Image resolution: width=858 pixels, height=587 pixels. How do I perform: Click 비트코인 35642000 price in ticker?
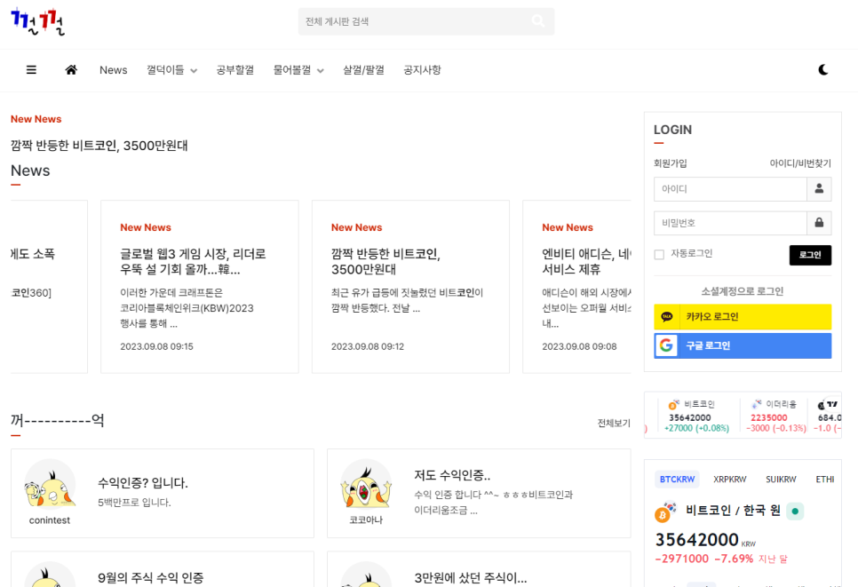click(690, 417)
